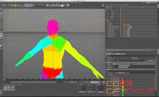Click the Render View clapperboard icon

pyautogui.click(x=37, y=5)
